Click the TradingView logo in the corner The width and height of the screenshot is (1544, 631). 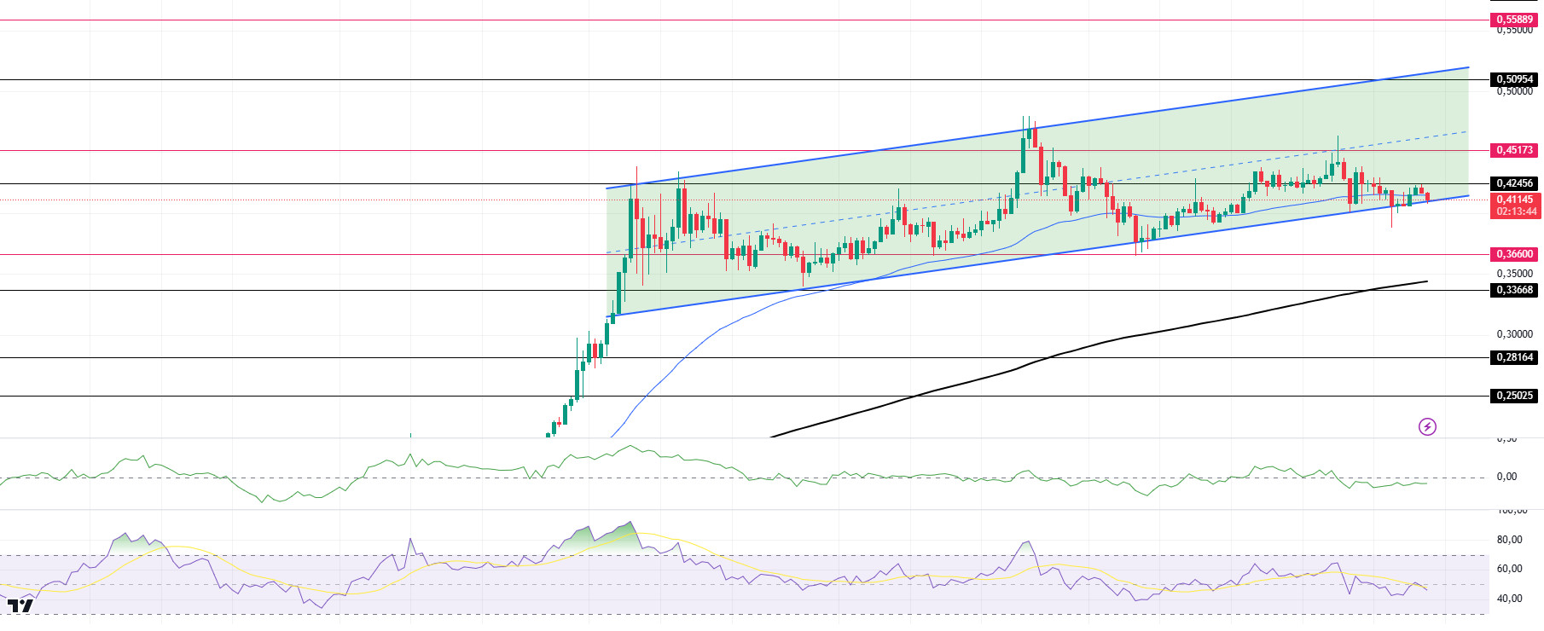20,605
